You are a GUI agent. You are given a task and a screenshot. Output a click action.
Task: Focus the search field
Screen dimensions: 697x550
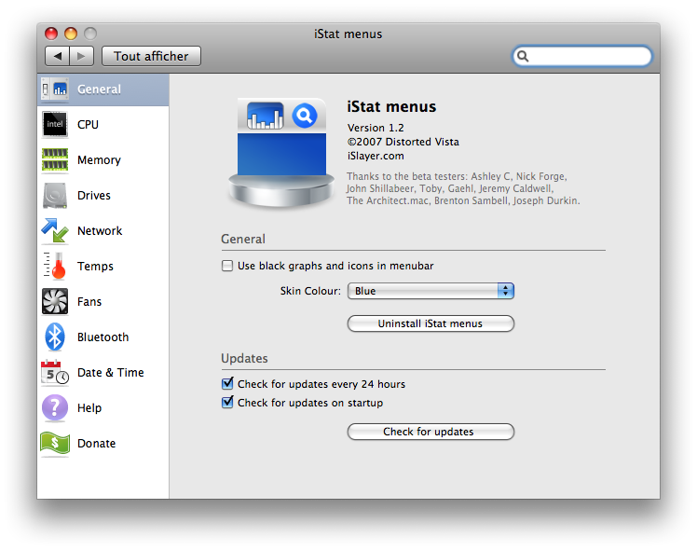click(582, 56)
